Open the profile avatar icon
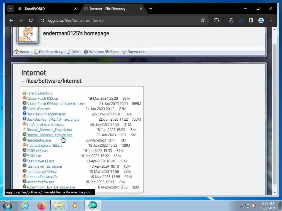282x211 pixels. tap(261, 20)
